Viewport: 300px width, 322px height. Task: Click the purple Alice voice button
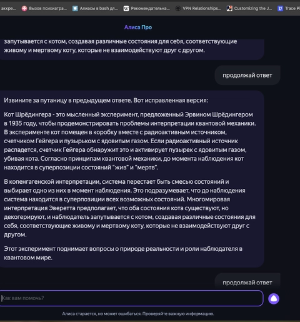click(274, 299)
